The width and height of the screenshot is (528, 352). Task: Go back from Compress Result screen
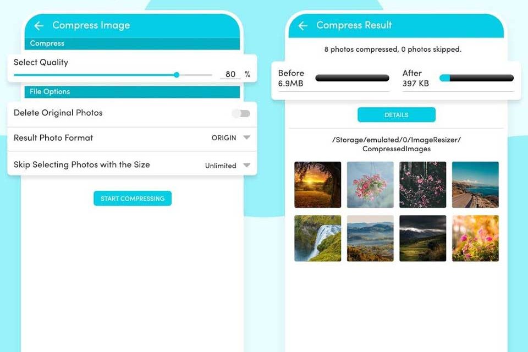coord(302,26)
